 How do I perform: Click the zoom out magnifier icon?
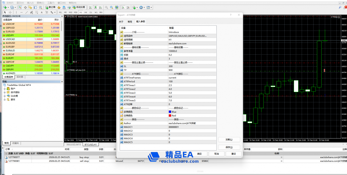pyautogui.click(x=111, y=7)
